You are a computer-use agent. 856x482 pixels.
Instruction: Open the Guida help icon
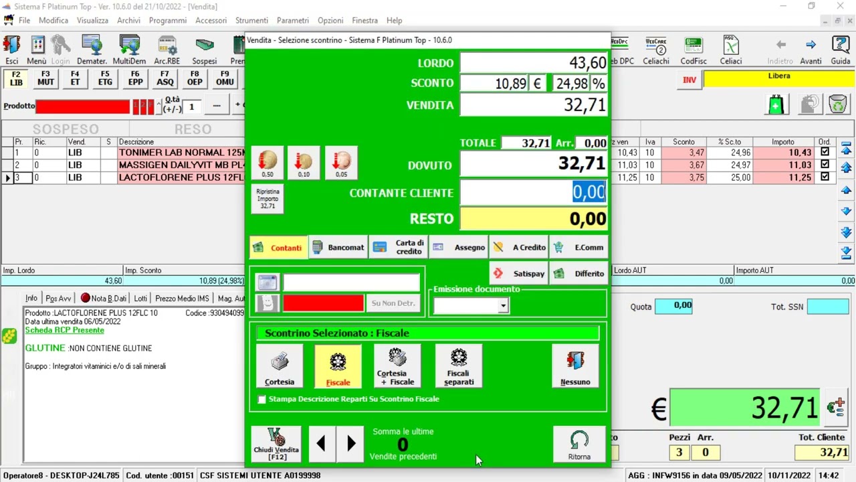(841, 50)
